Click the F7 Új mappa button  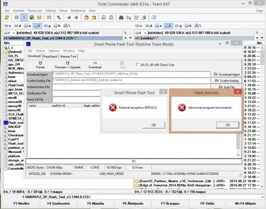point(170,204)
